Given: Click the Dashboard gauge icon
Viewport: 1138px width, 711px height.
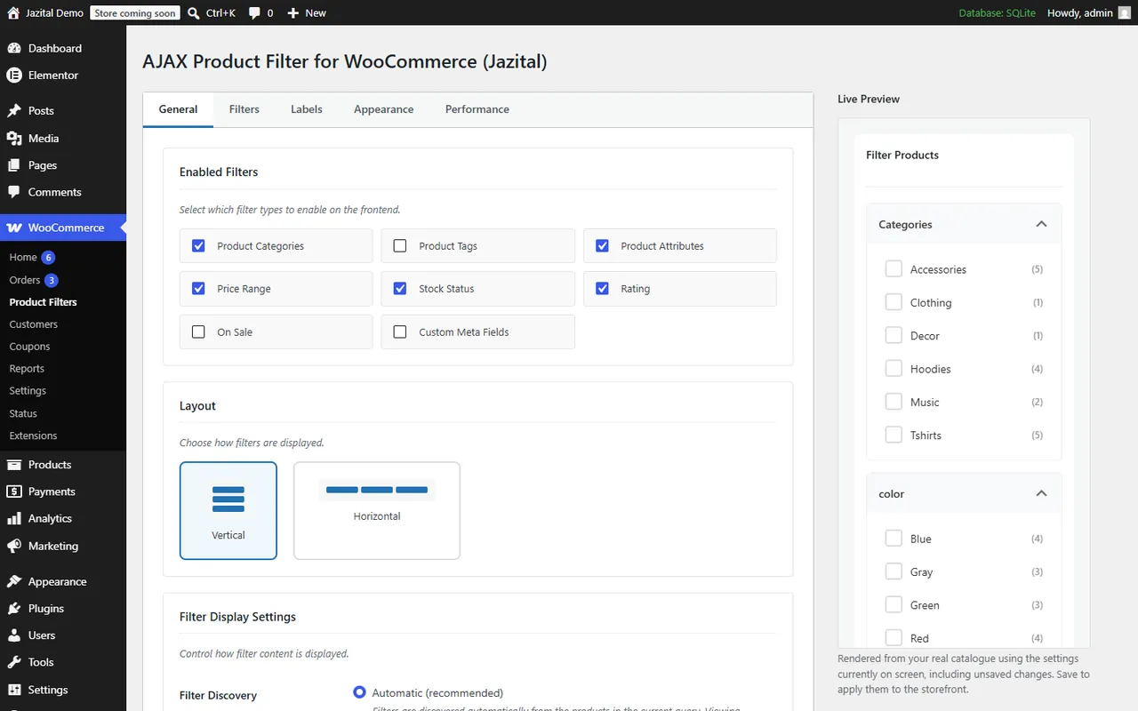Looking at the screenshot, I should point(14,48).
